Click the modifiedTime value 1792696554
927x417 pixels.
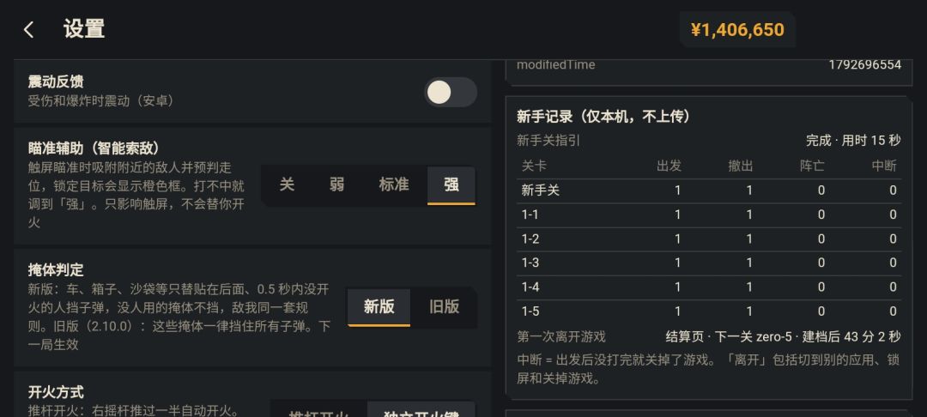tap(865, 65)
